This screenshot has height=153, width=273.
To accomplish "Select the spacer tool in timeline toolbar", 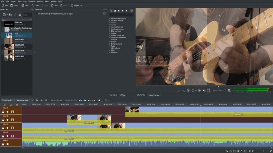I will click(46, 100).
